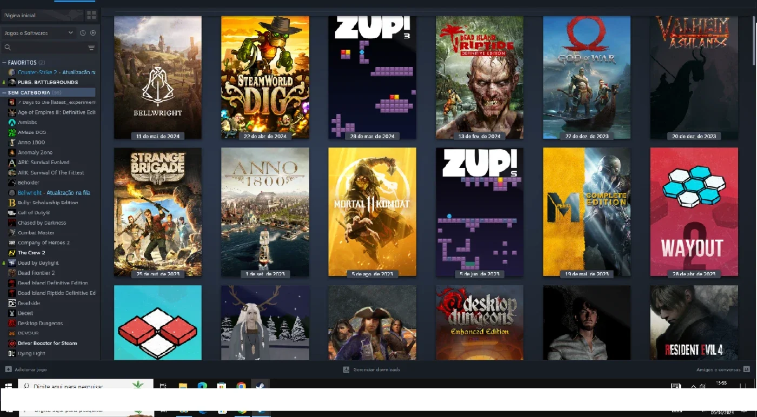757x417 pixels.
Task: Click the PUBG: BATTLEGROUNDS game icon
Action: pos(12,82)
